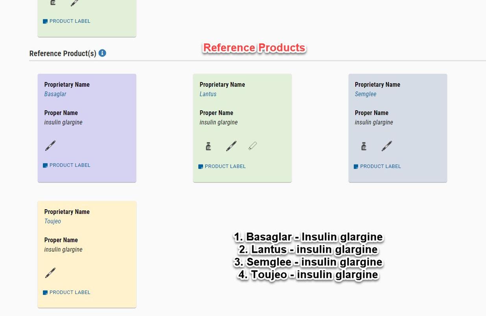Viewport: 486px width, 316px height.
Task: Open Product Label for Basaglar
Action: (67, 165)
